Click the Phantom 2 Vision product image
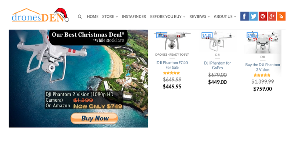The width and height of the screenshot is (296, 157). (263, 42)
